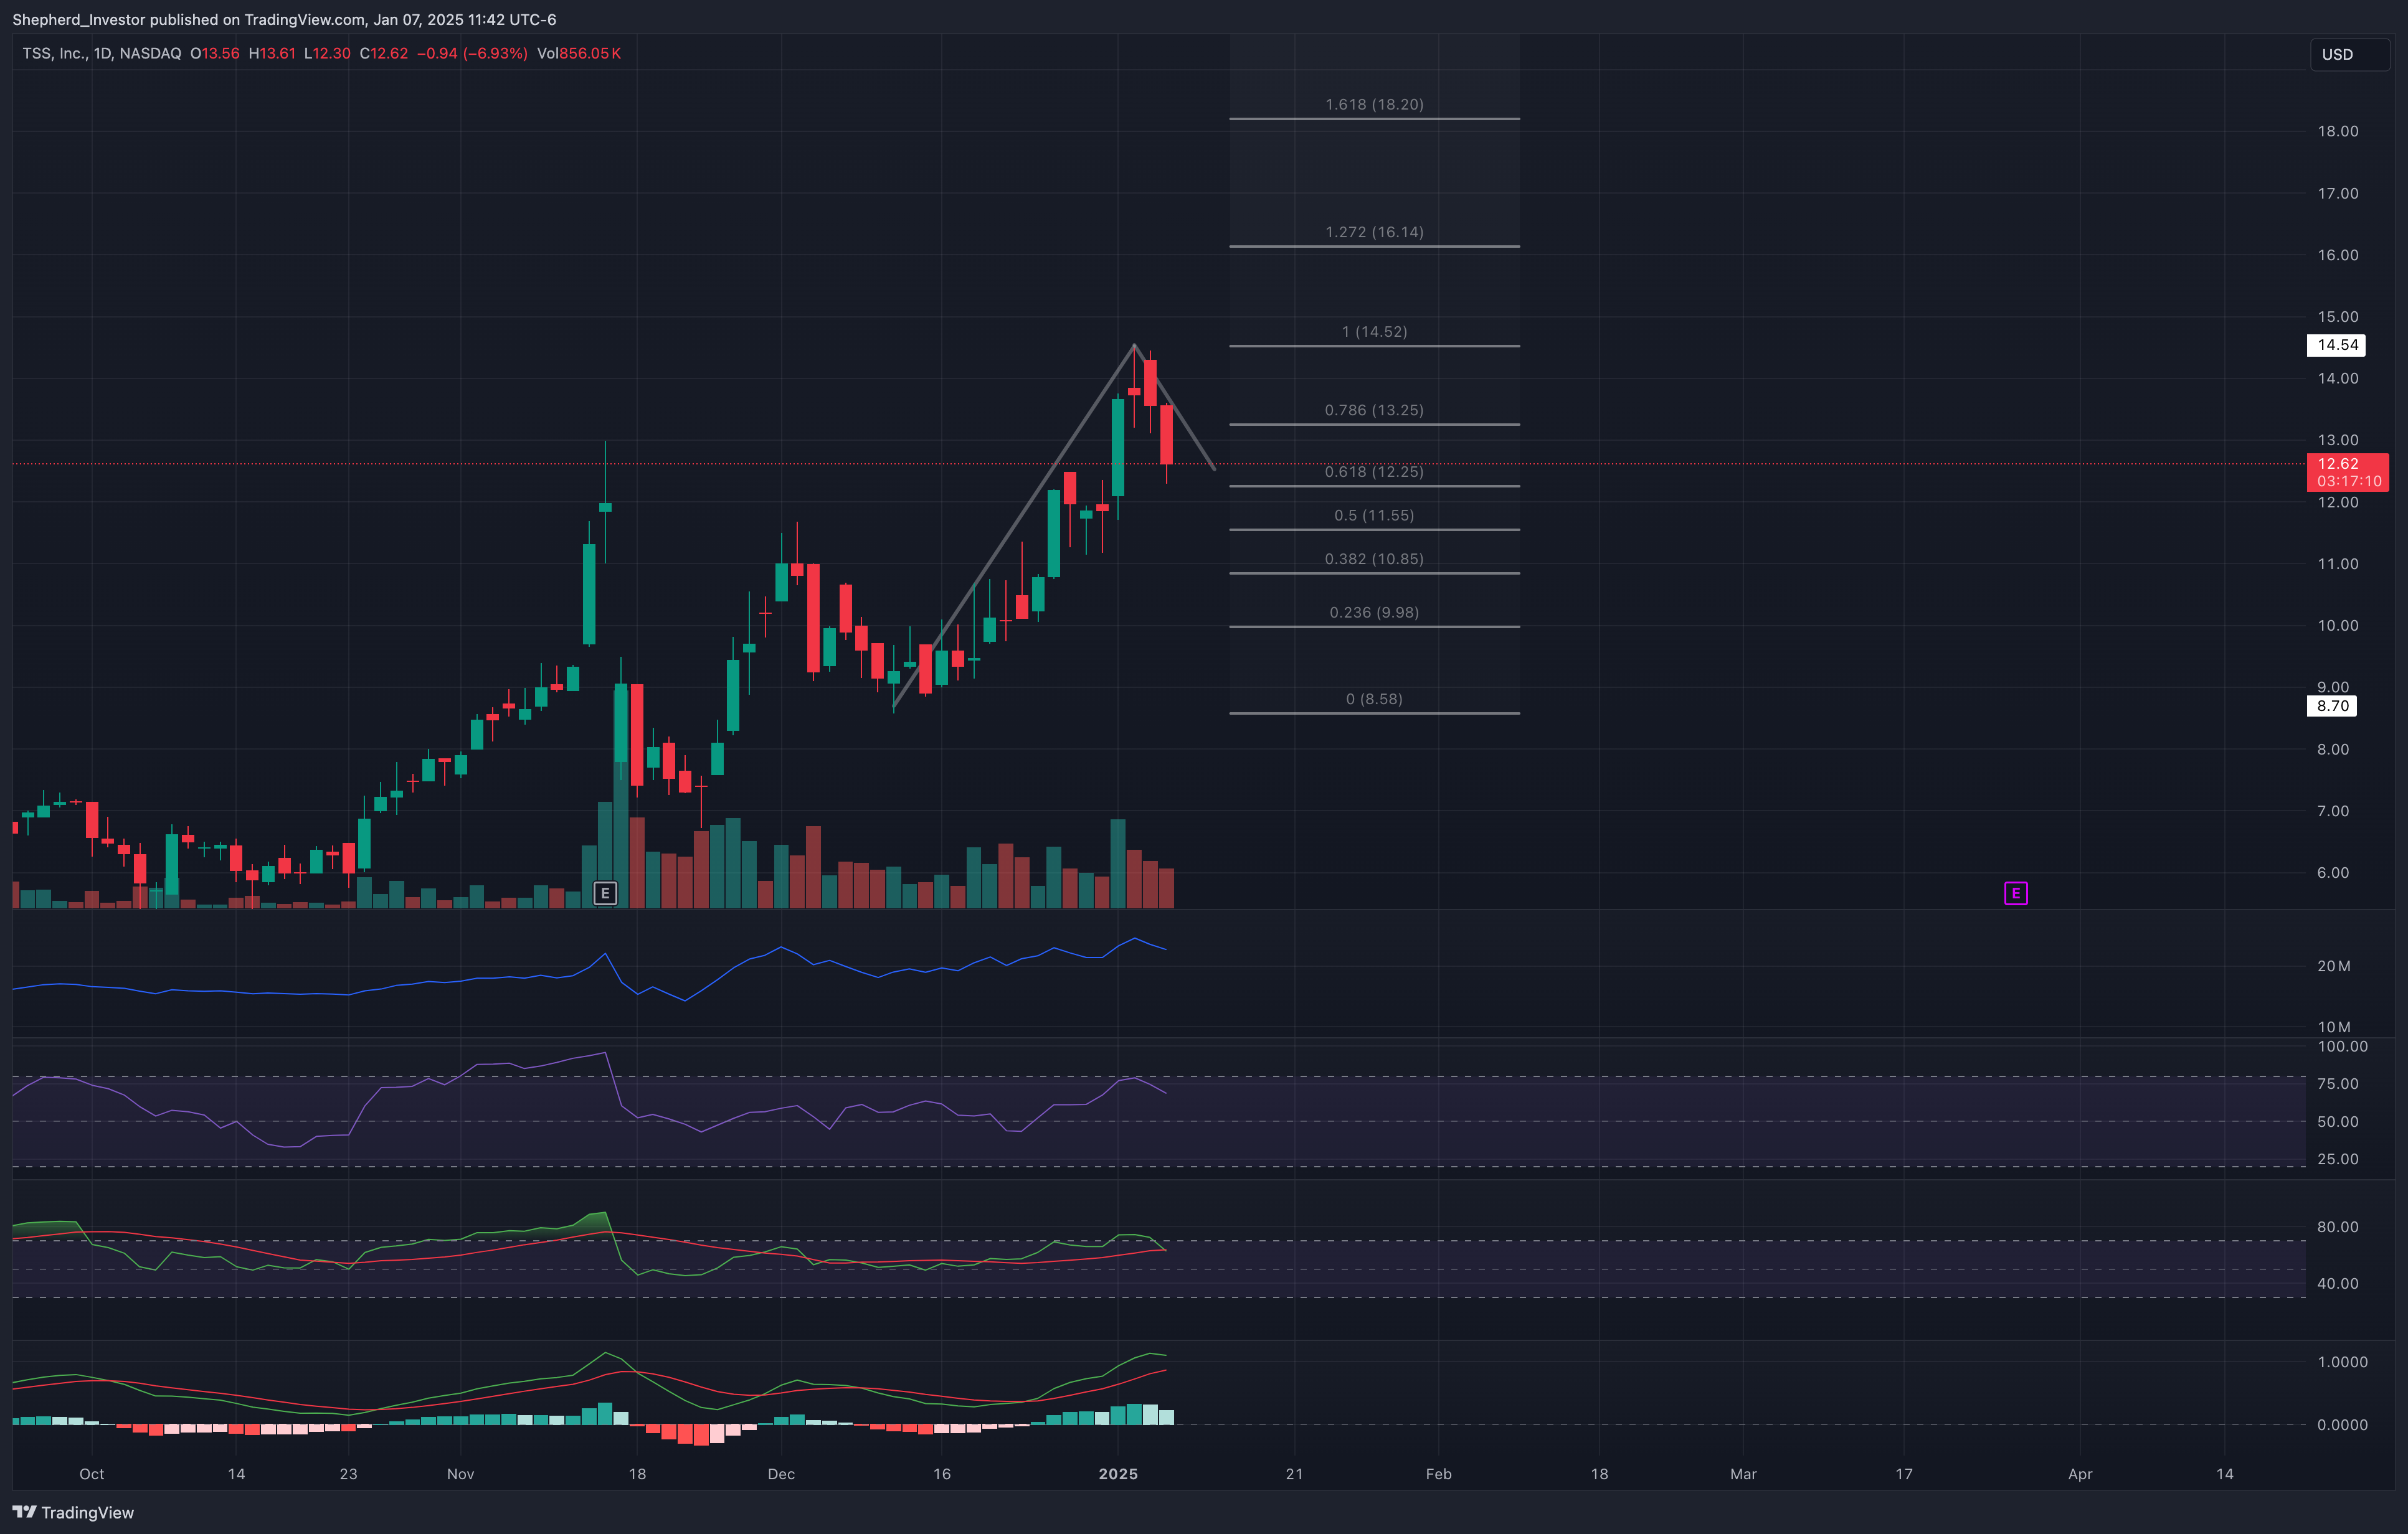Select the 0.382 (10.85) Fibonacci level label
This screenshot has width=2408, height=1534.
tap(1374, 558)
